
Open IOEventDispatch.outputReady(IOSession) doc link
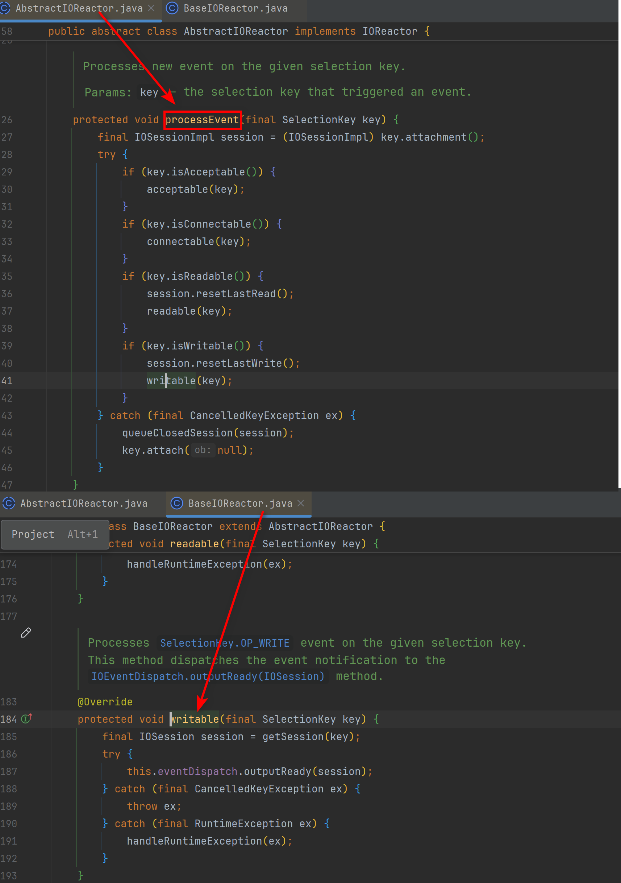[x=208, y=676]
